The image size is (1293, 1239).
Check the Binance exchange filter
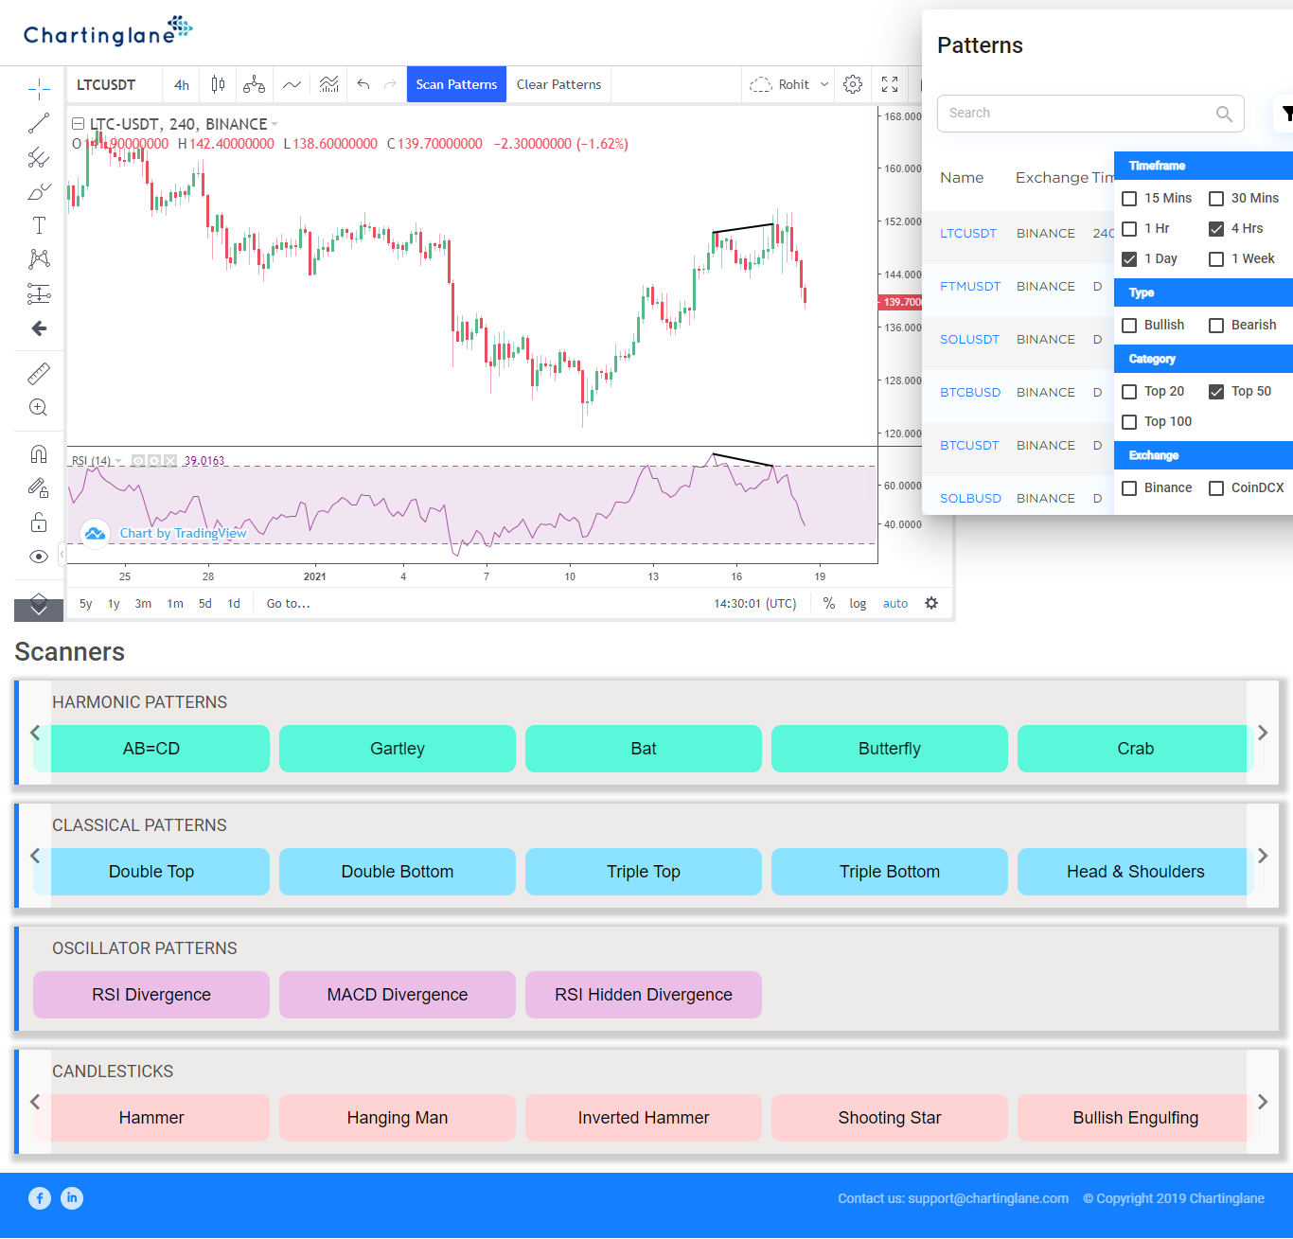pyautogui.click(x=1129, y=488)
